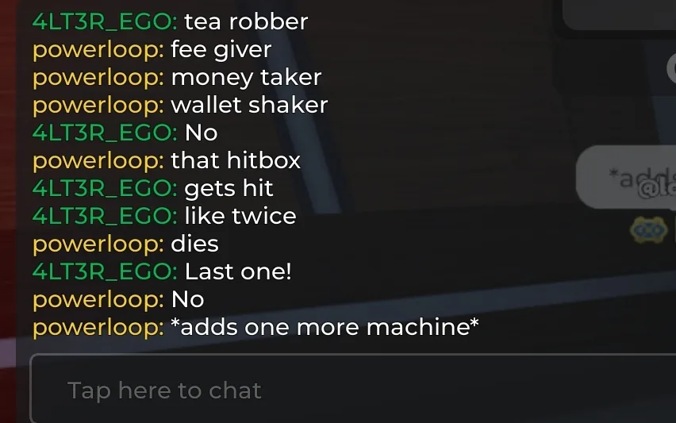Click the "*adds" chat bubble on the right
The image size is (676, 423).
coord(626,177)
